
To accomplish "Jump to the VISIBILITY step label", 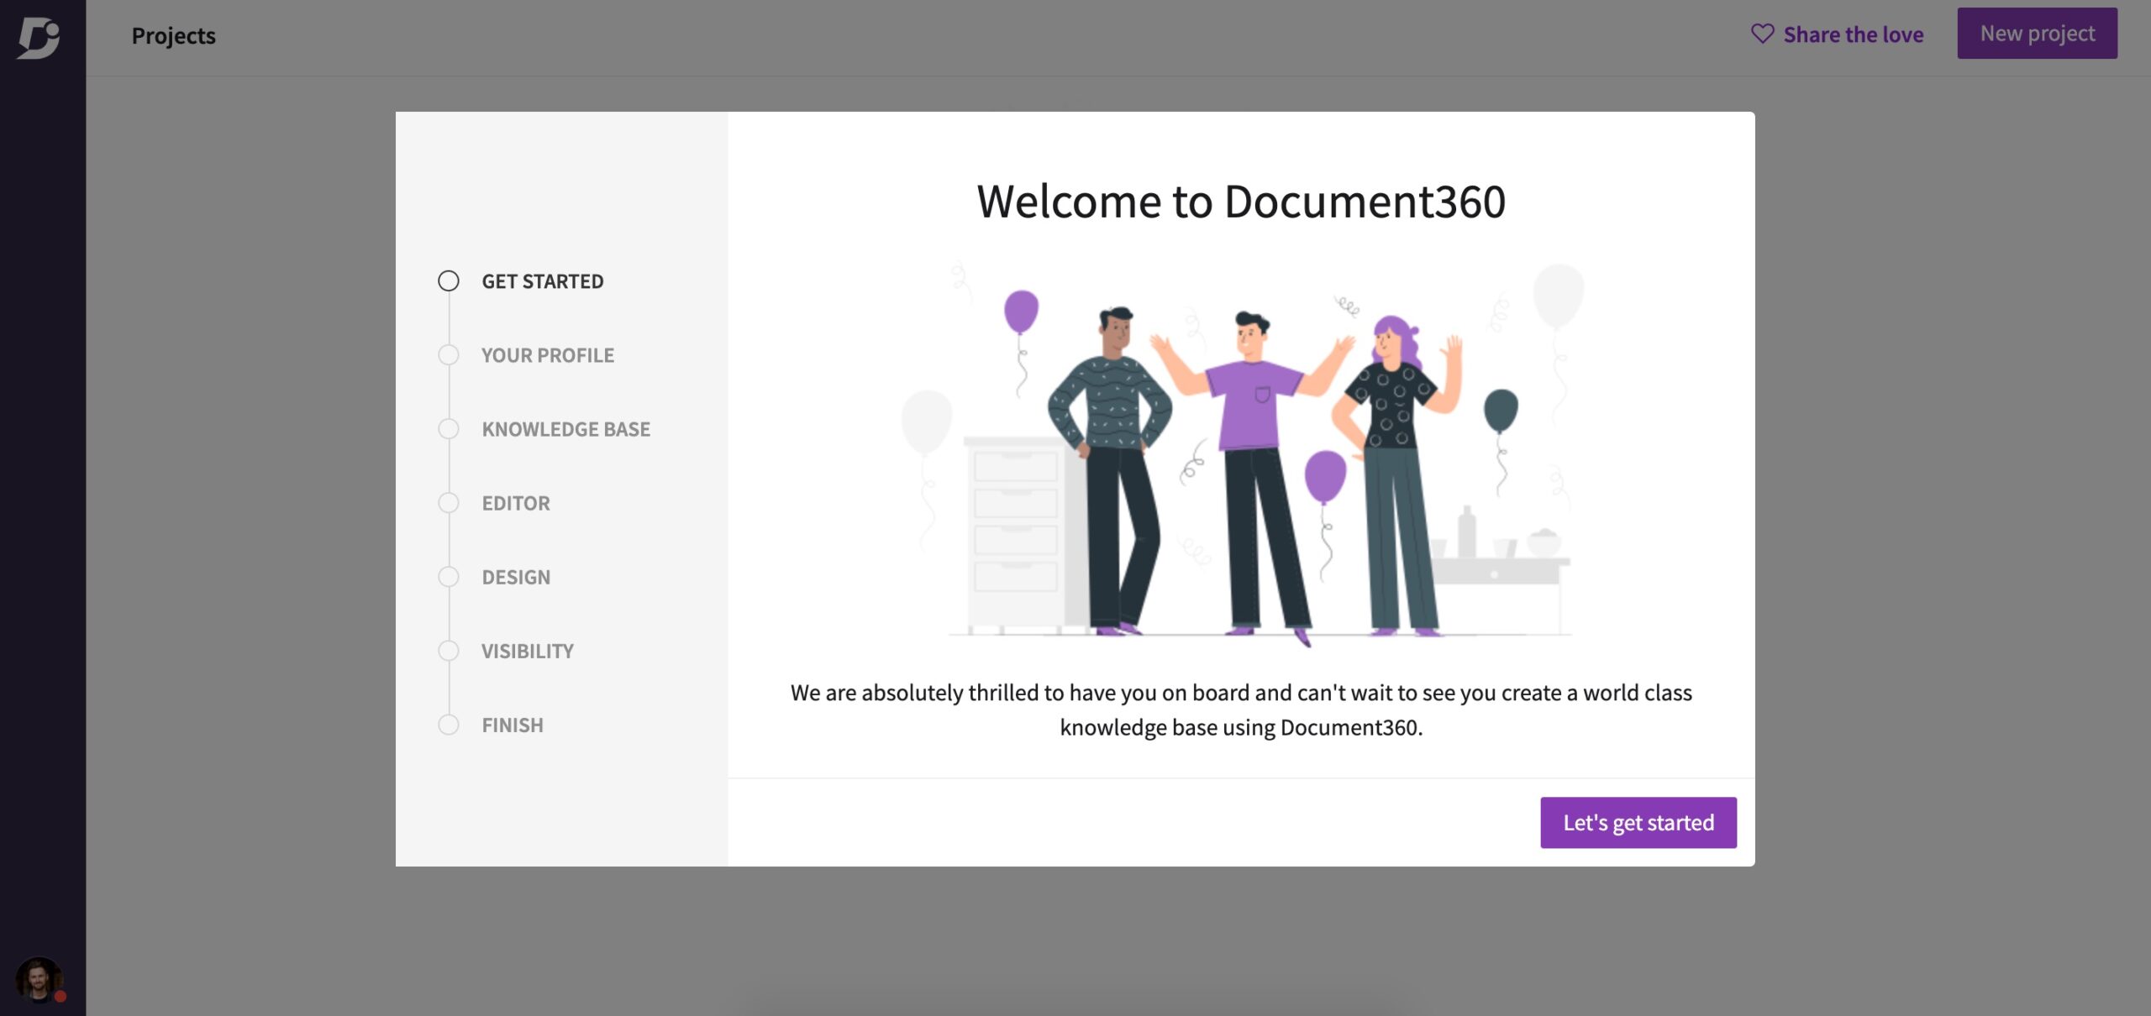I will [527, 651].
